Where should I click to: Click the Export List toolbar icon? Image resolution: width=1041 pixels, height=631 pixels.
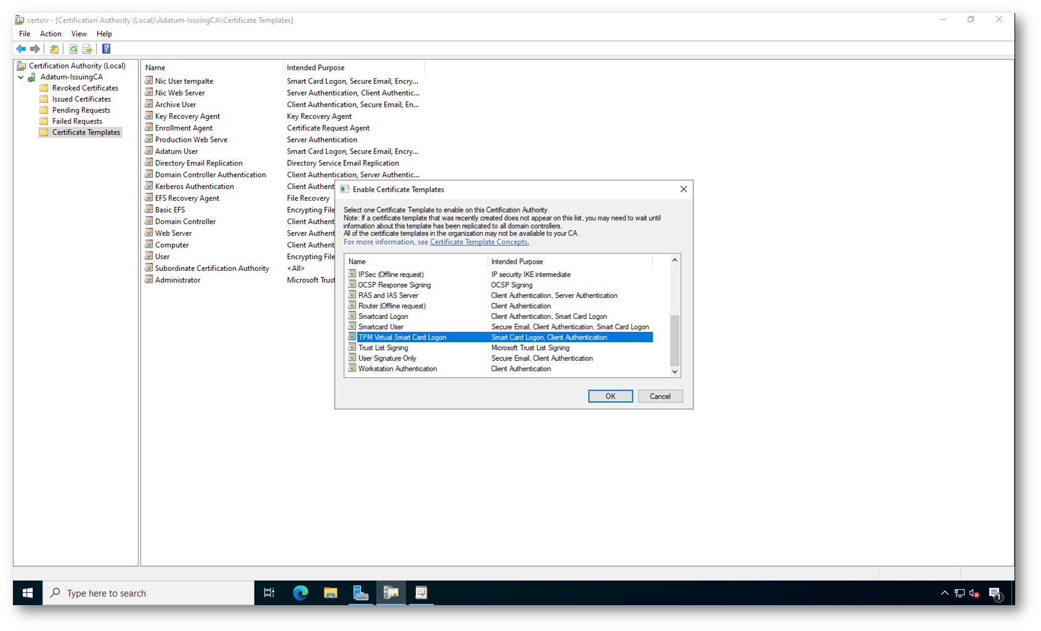(x=87, y=49)
